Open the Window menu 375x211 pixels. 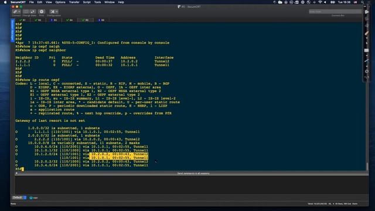110,2
